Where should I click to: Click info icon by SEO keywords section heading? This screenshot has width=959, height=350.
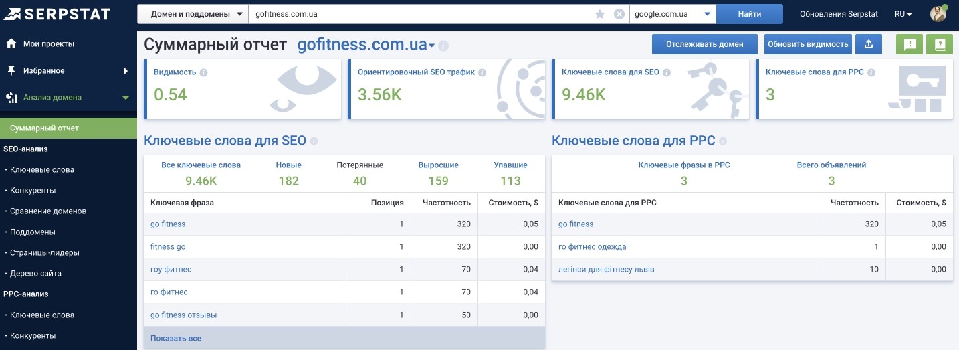[314, 141]
